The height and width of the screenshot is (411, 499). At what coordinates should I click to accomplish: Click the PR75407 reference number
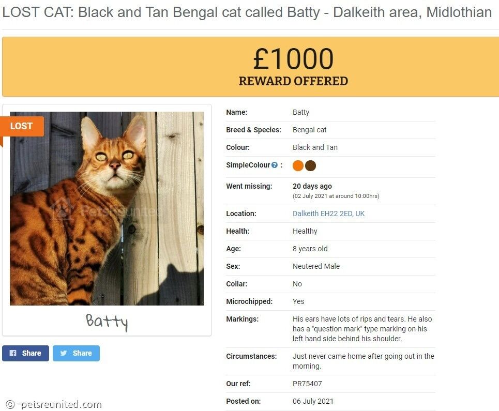coord(307,384)
